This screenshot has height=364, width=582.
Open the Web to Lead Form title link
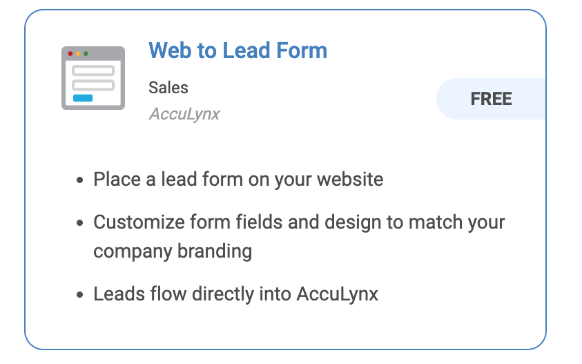[x=238, y=50]
